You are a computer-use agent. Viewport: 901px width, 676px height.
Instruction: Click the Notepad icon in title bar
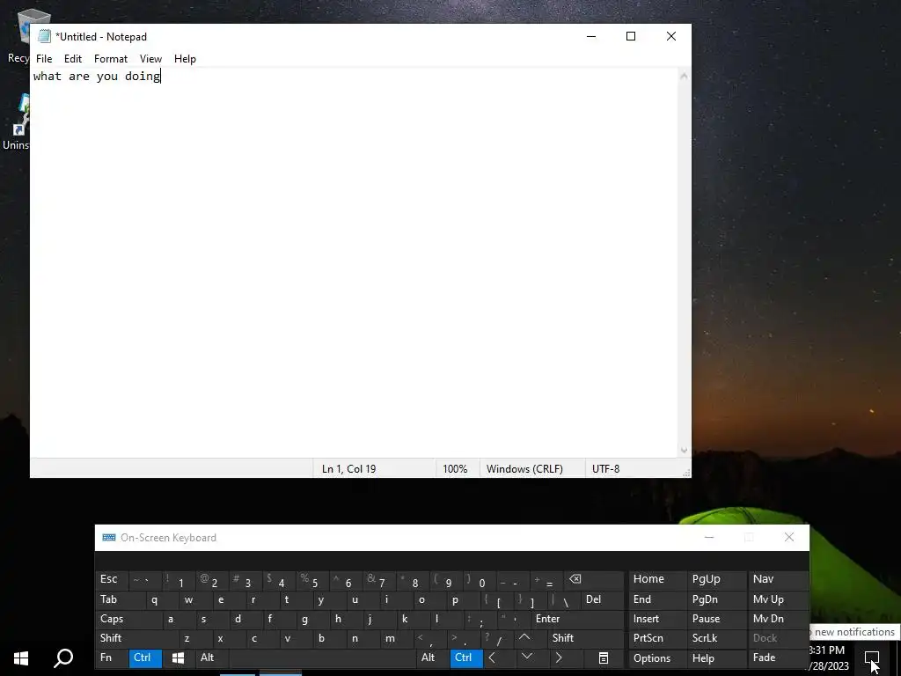click(x=44, y=36)
